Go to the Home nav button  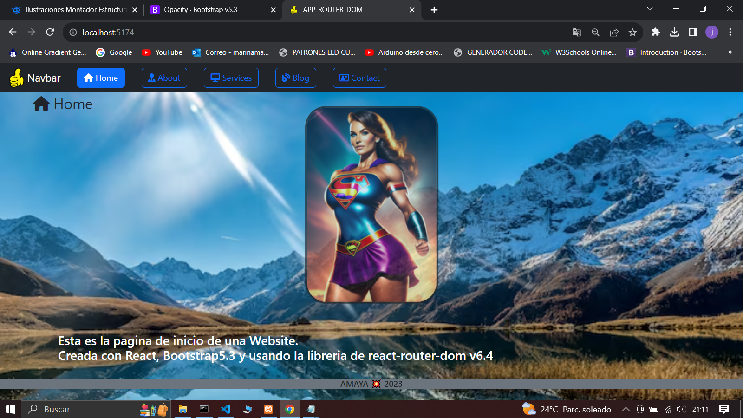click(101, 78)
